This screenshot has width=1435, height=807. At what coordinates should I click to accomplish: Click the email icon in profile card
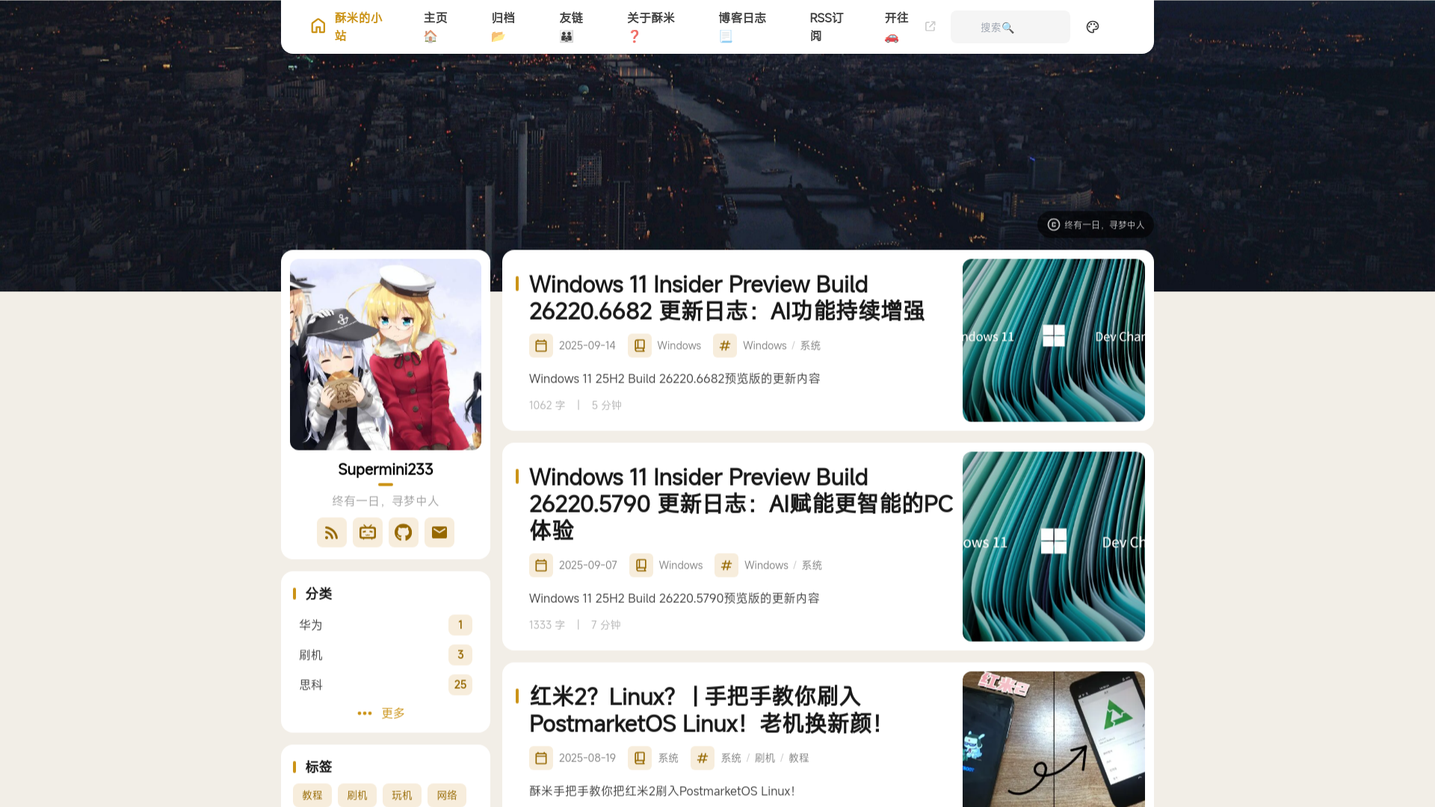[x=439, y=533]
